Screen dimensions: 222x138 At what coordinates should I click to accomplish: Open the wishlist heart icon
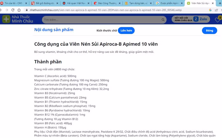tap(217, 20)
